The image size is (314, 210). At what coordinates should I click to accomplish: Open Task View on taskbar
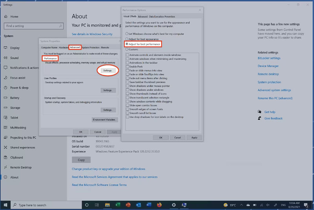click(x=97, y=205)
